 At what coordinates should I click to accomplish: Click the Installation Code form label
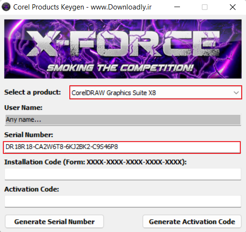[x=95, y=162]
